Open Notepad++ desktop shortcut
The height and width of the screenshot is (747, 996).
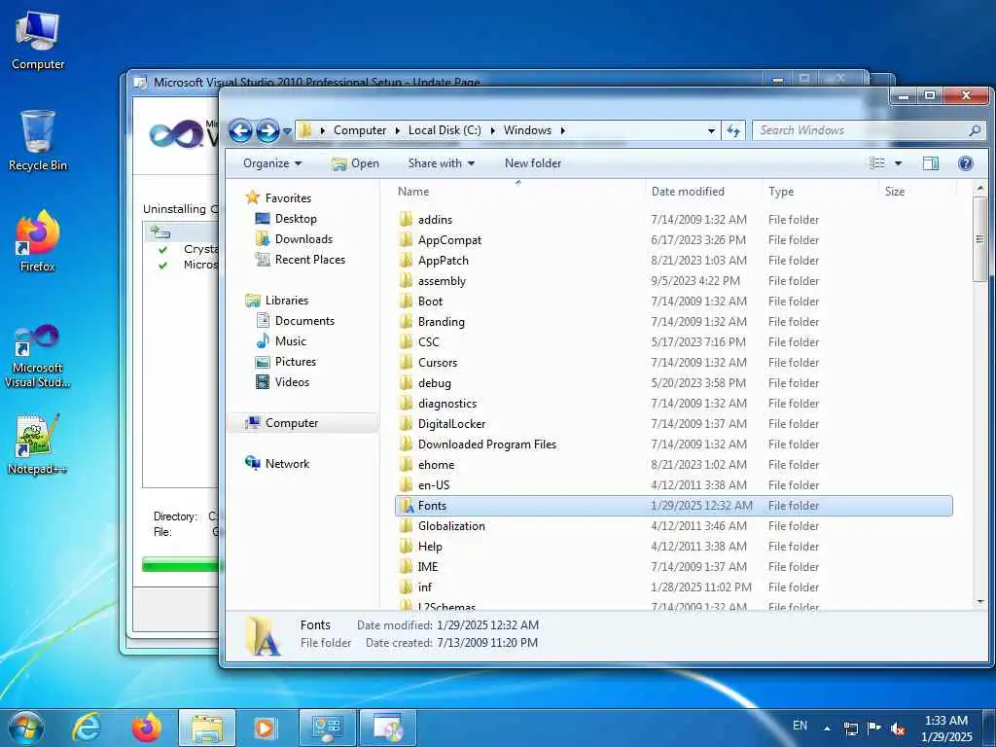coord(37,444)
